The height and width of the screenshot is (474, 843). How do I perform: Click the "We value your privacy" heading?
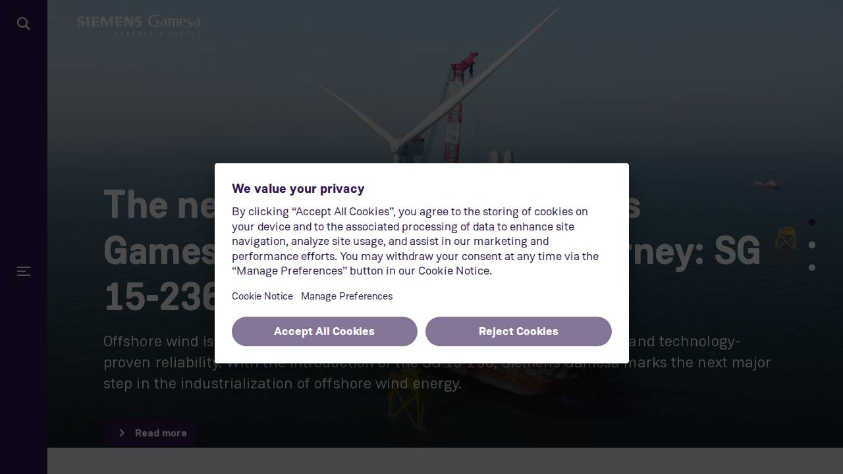(x=298, y=189)
